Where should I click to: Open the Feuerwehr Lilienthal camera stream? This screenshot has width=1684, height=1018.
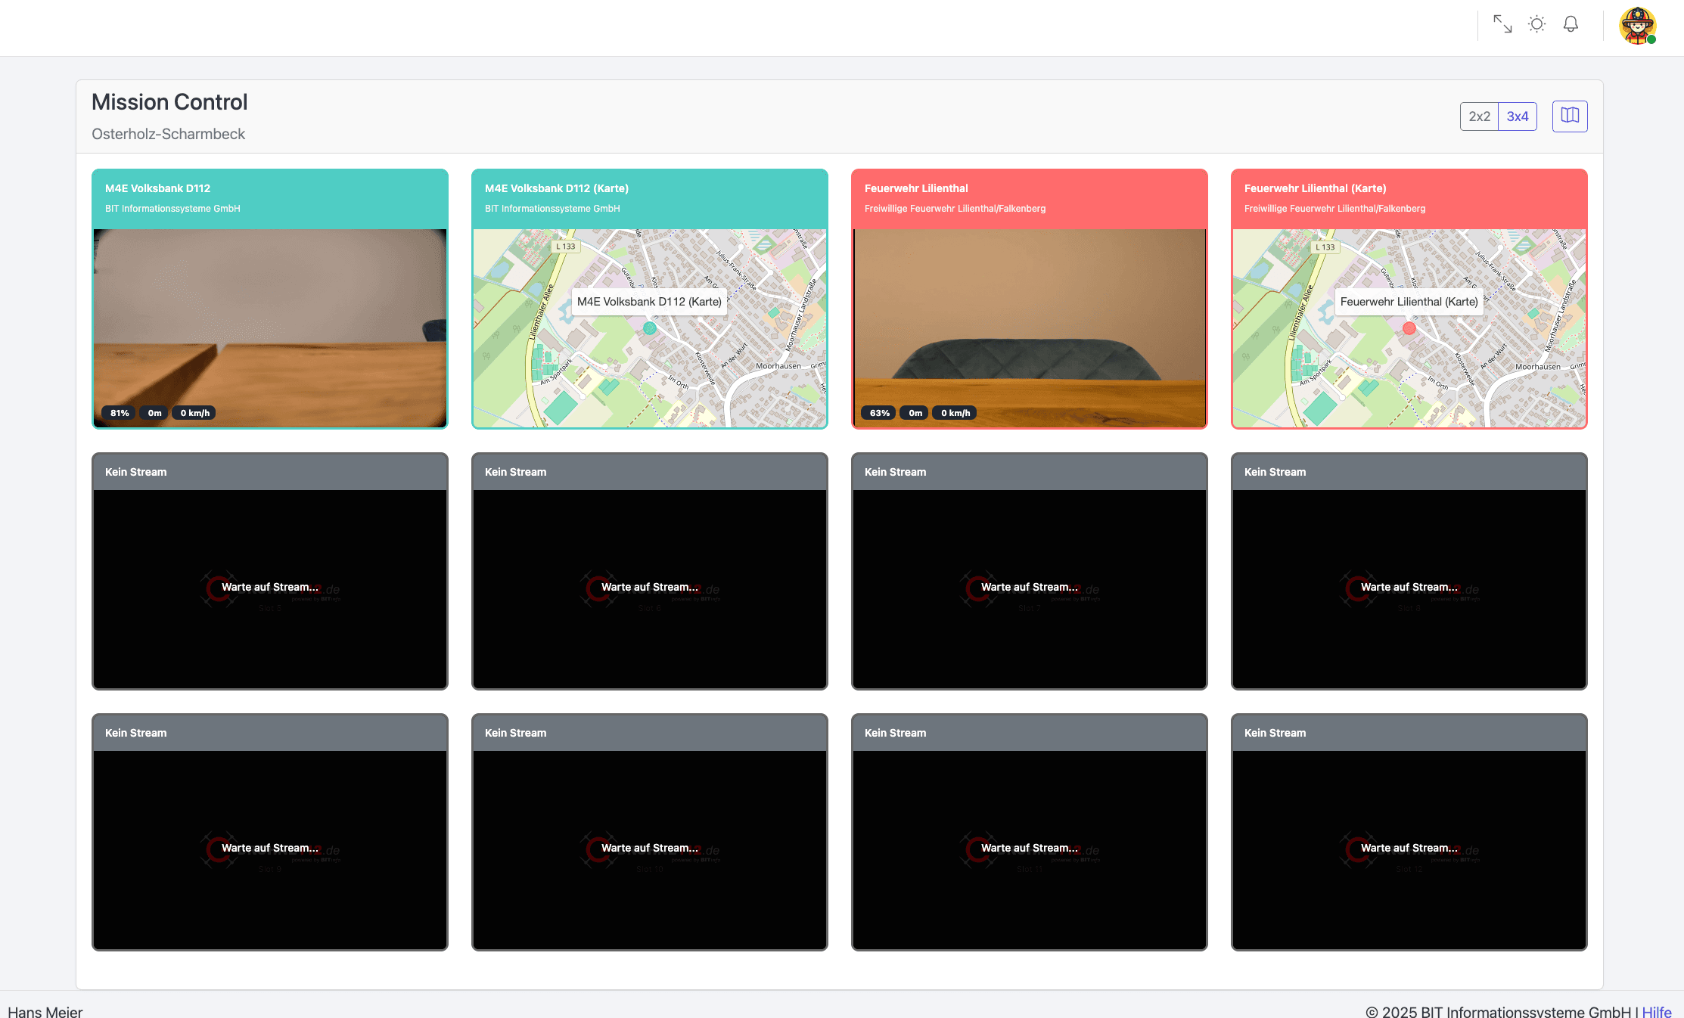1029,318
